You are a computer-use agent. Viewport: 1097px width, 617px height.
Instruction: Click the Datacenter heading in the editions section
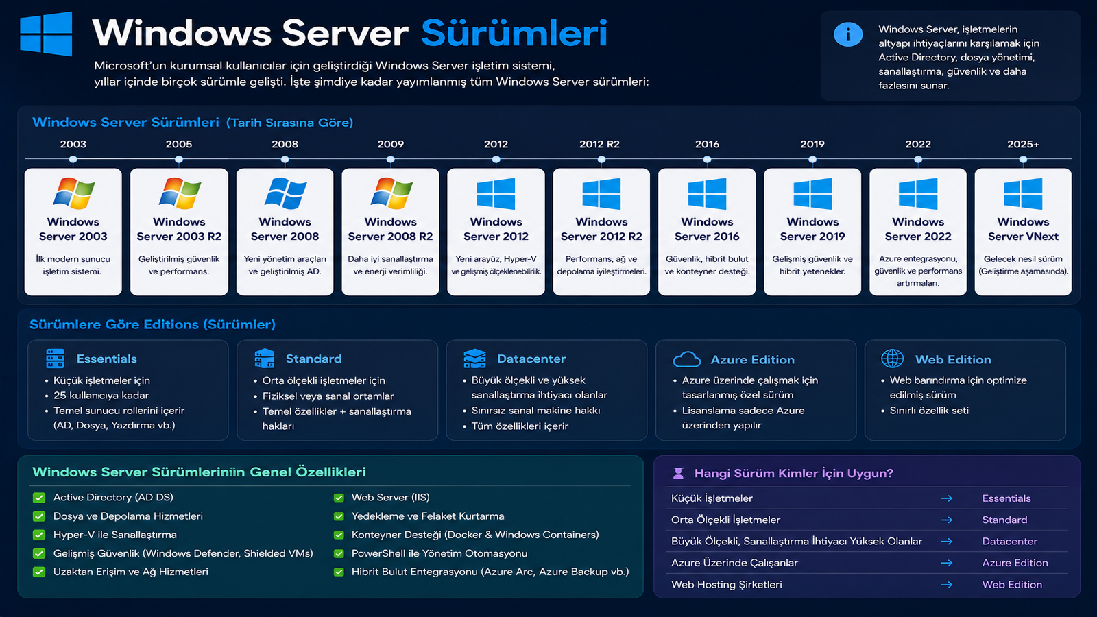[x=531, y=359]
